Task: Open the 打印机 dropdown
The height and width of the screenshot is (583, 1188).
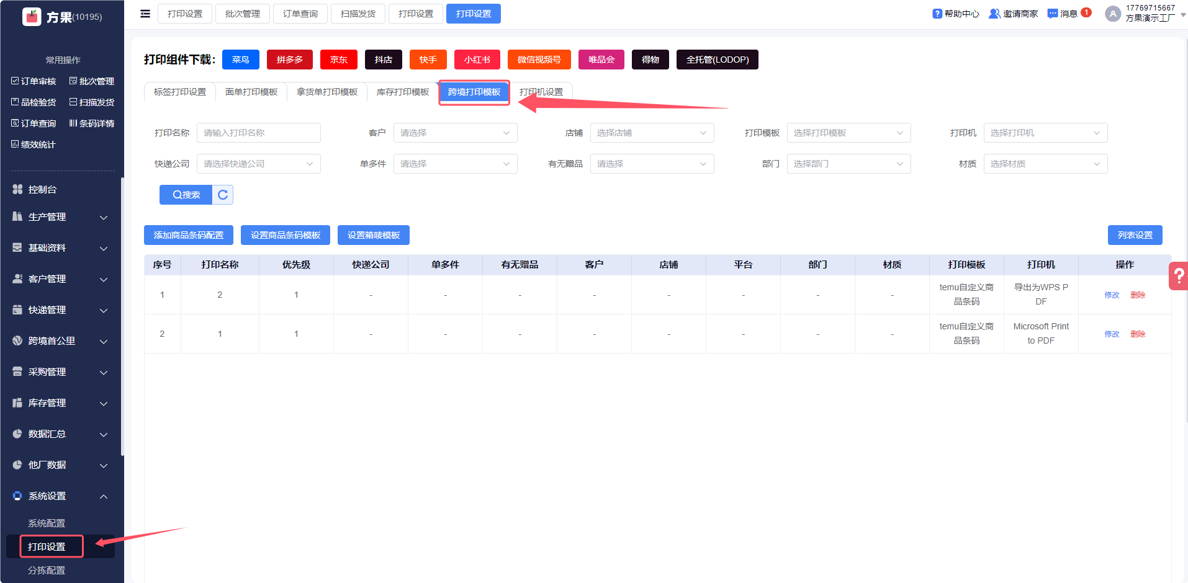Action: (x=1046, y=133)
